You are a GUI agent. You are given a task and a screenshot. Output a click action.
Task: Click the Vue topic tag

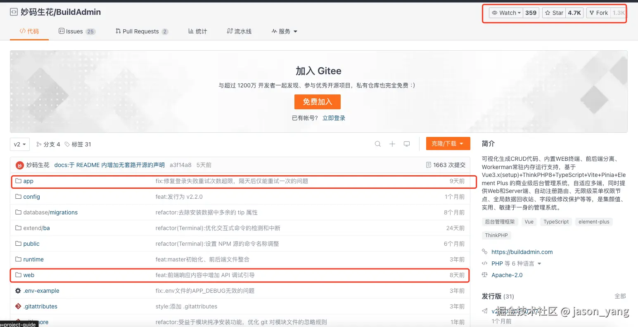[x=529, y=222]
